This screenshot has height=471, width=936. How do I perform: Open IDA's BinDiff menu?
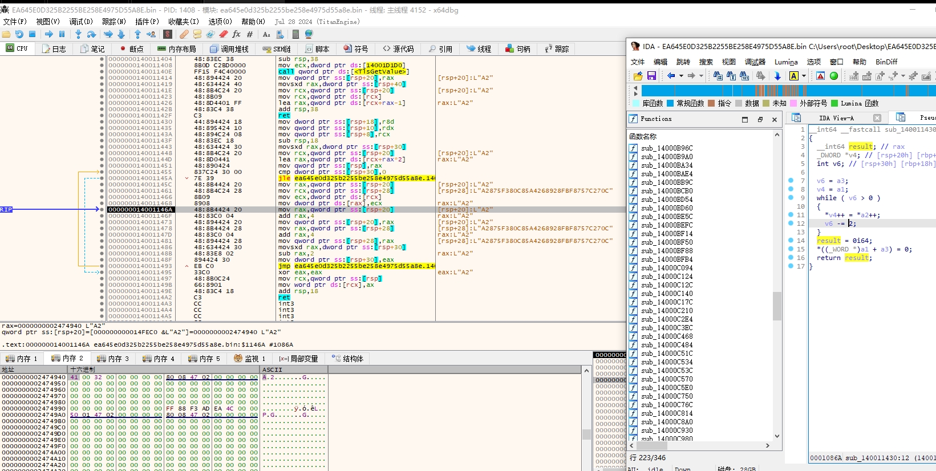pos(886,62)
